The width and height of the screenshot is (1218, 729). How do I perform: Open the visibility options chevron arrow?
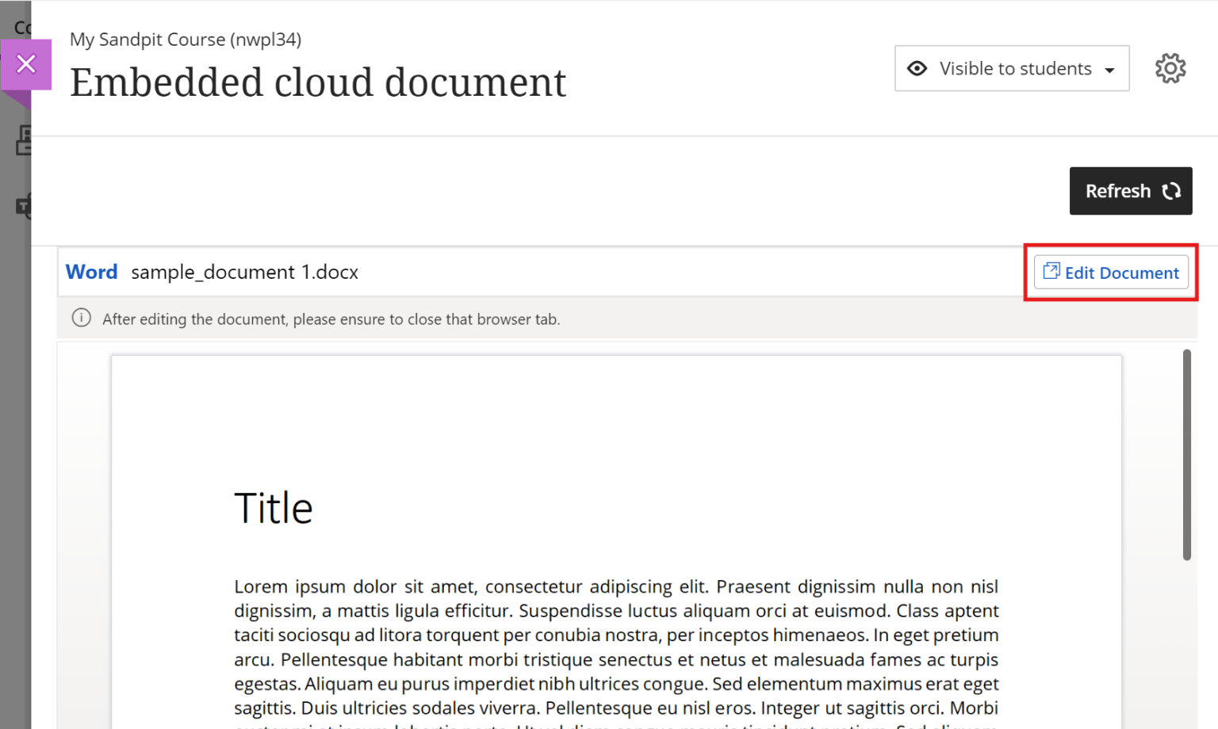coord(1109,70)
